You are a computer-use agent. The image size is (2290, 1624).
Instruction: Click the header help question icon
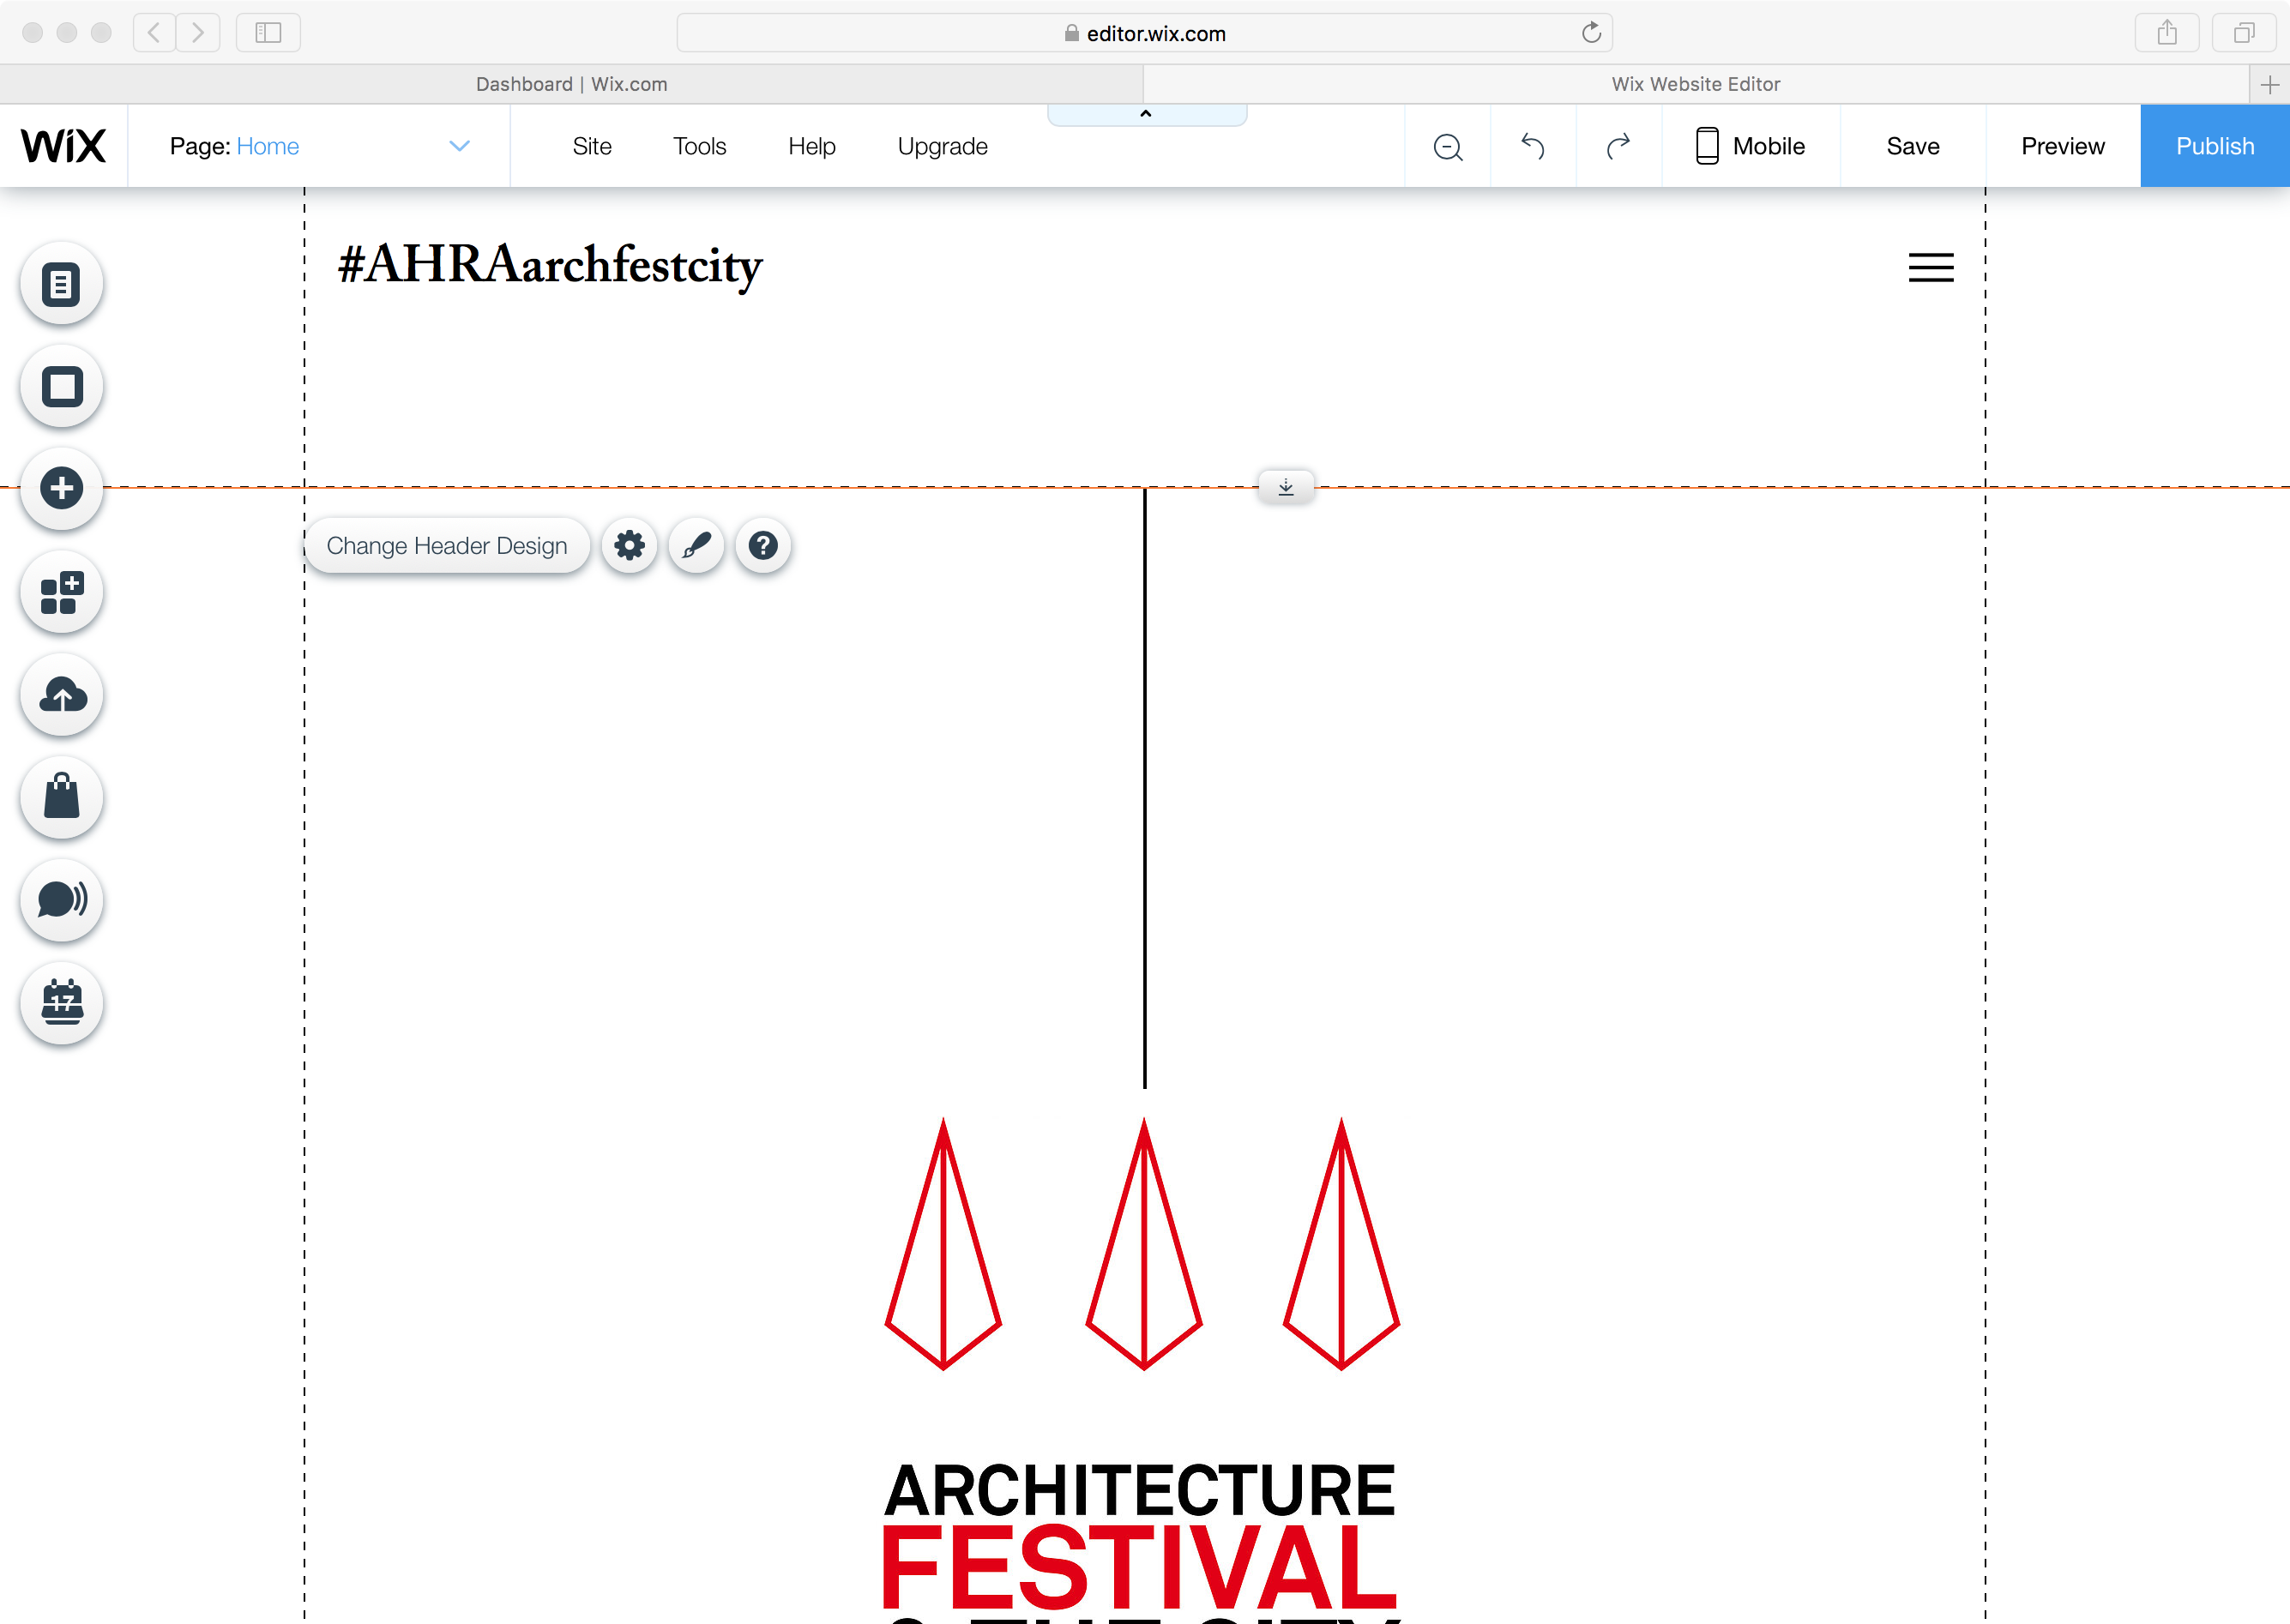(x=763, y=546)
